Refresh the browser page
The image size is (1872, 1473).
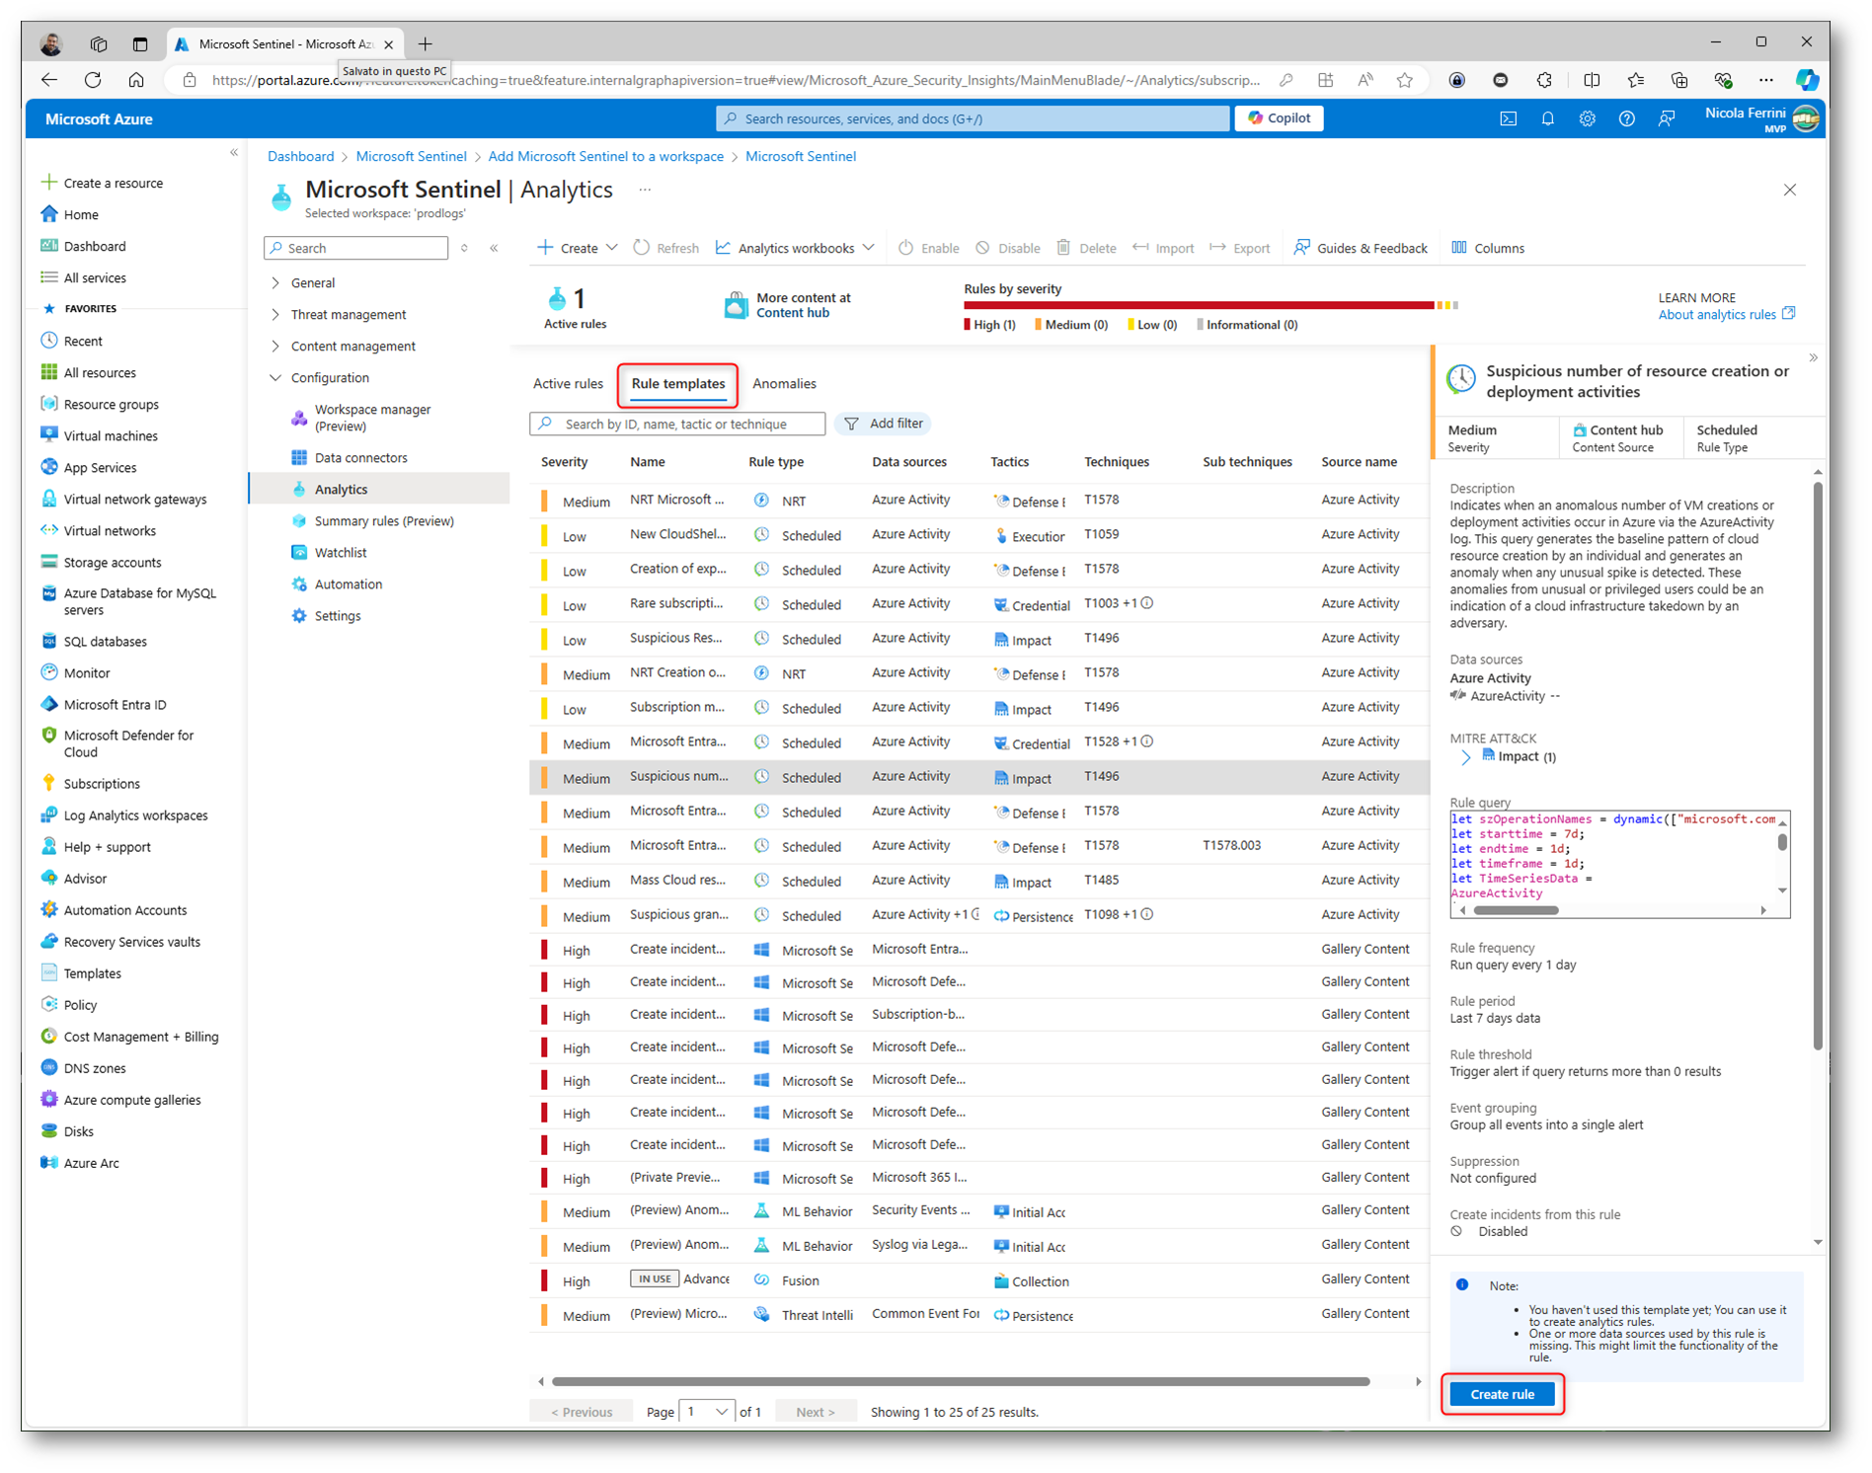pyautogui.click(x=93, y=80)
